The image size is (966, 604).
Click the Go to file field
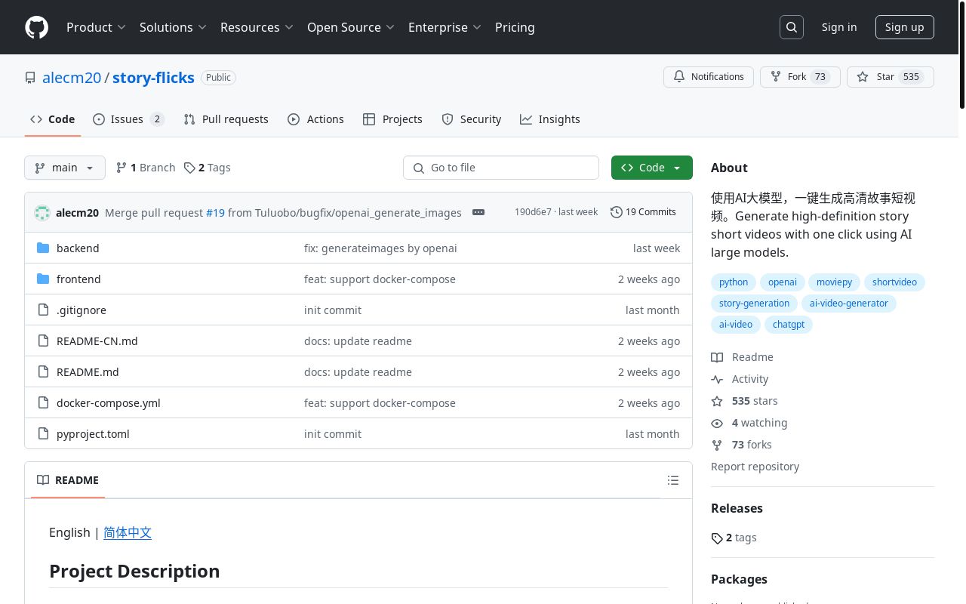(x=501, y=168)
